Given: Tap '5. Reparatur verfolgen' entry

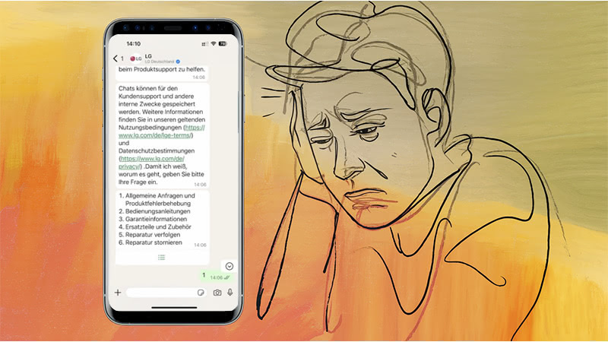Looking at the screenshot, I should [x=149, y=235].
